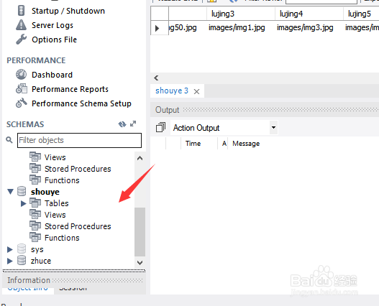Switch to the shouye 3 result tab
Screen dimensions: 379x306
tap(172, 91)
